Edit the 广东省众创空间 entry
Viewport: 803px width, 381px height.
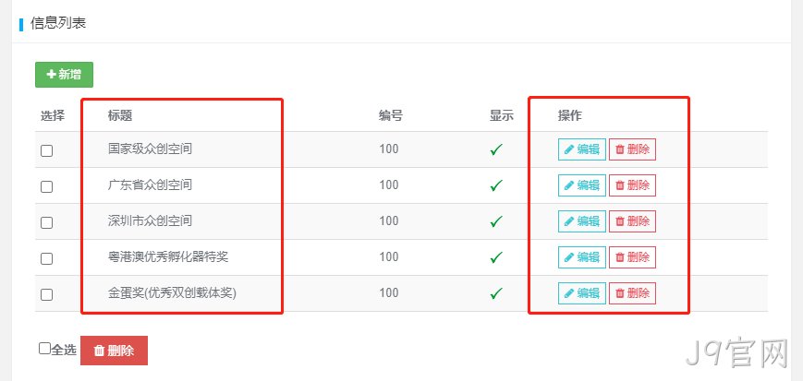[582, 185]
